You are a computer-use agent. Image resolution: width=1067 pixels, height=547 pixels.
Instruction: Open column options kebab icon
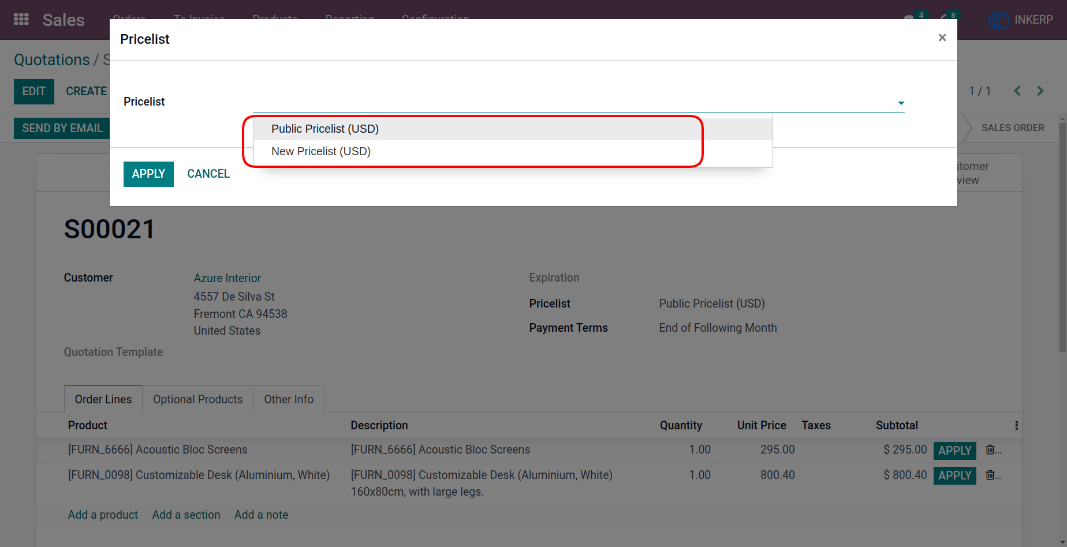[1016, 425]
